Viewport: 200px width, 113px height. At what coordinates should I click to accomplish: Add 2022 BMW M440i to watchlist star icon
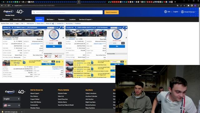tap(92, 63)
